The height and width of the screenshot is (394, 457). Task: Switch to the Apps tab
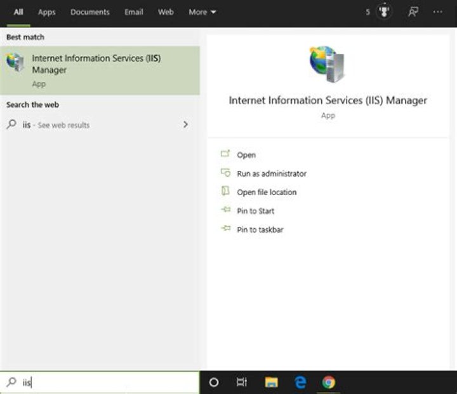click(x=46, y=12)
